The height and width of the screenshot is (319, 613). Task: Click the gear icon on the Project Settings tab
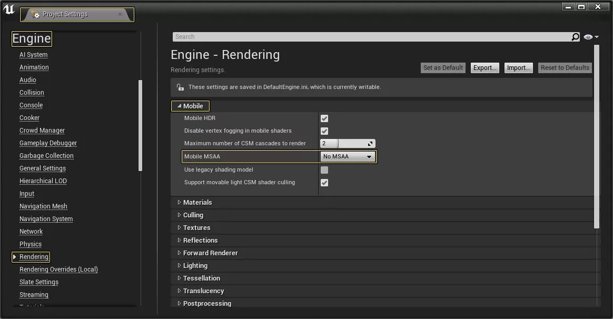click(x=36, y=15)
